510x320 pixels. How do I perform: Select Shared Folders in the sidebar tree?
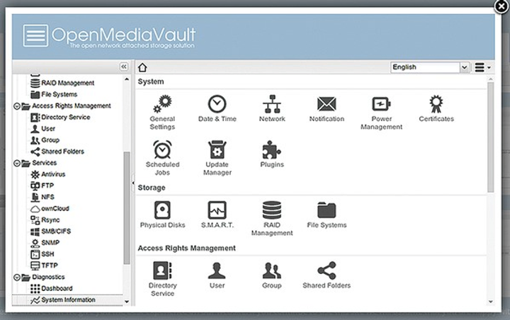(57, 152)
